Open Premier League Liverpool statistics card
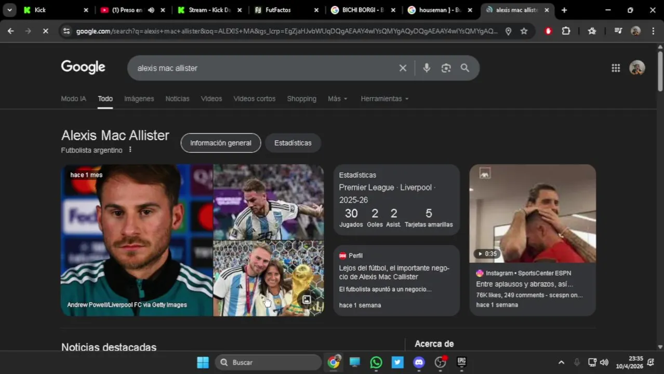Viewport: 664px width, 374px height. 396,200
